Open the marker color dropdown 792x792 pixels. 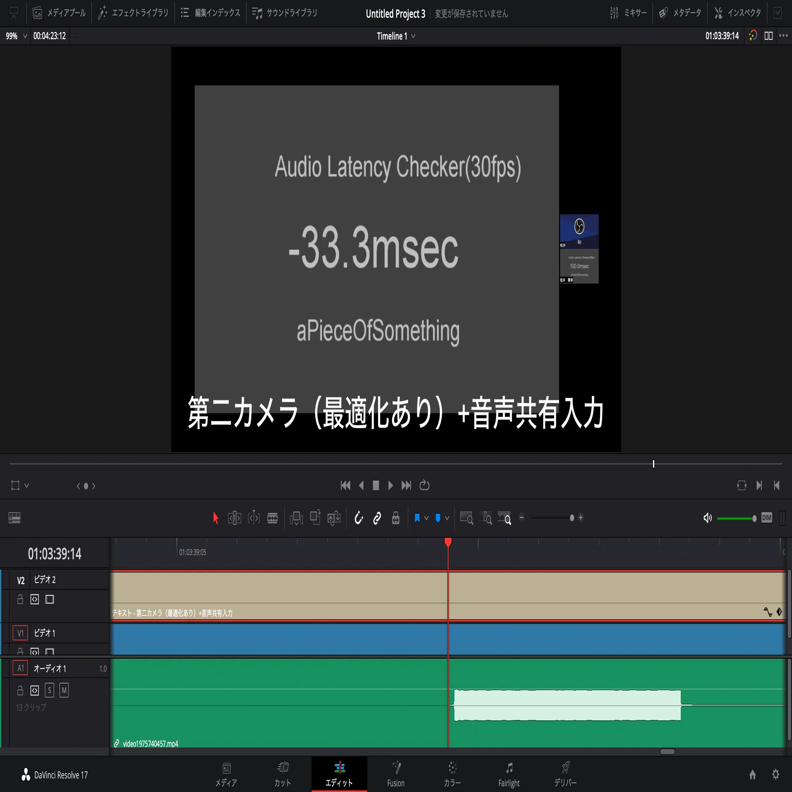coord(447,518)
